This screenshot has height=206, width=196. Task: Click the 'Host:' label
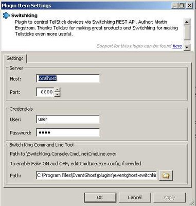pyautogui.click(x=15, y=79)
